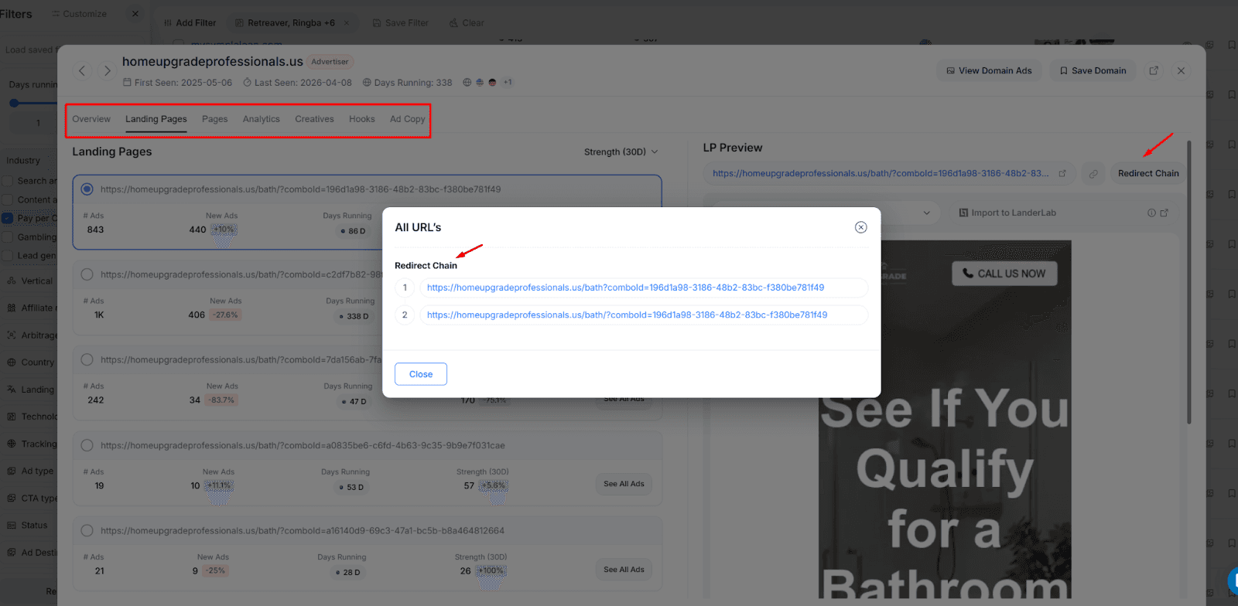Toggle the Content industry checkbox
The width and height of the screenshot is (1238, 606).
tap(8, 199)
